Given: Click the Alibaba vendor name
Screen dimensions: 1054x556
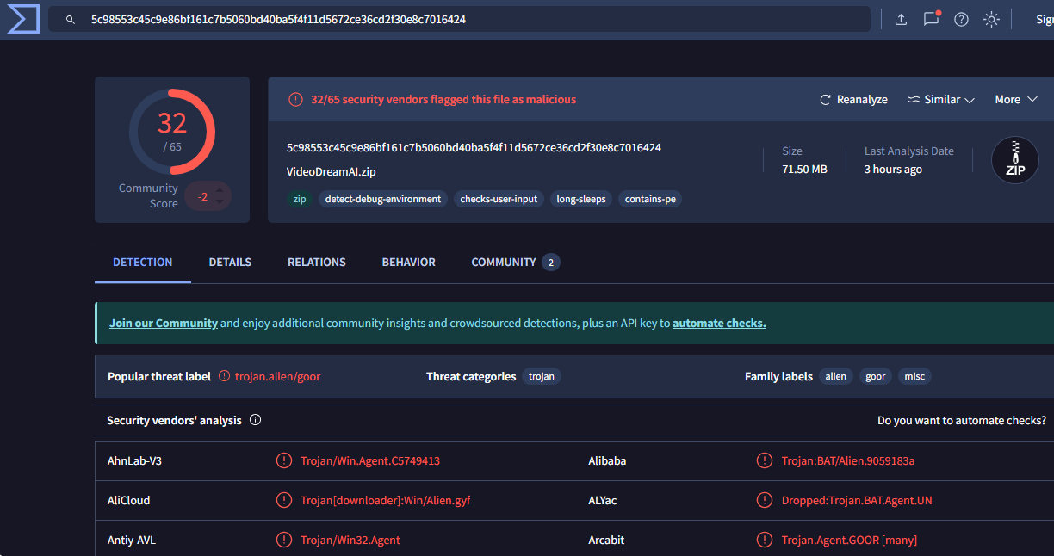Looking at the screenshot, I should (x=607, y=460).
